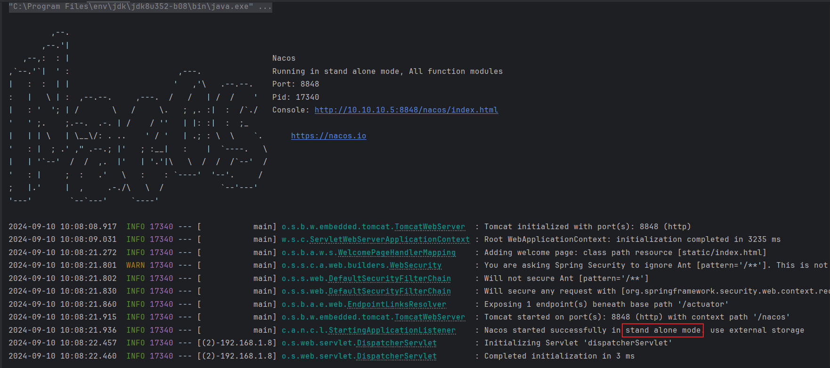Open the StartingApplicationListener class link
Image resolution: width=830 pixels, height=368 pixels.
(392, 330)
